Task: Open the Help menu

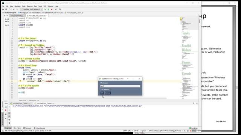Action: click(x=56, y=6)
